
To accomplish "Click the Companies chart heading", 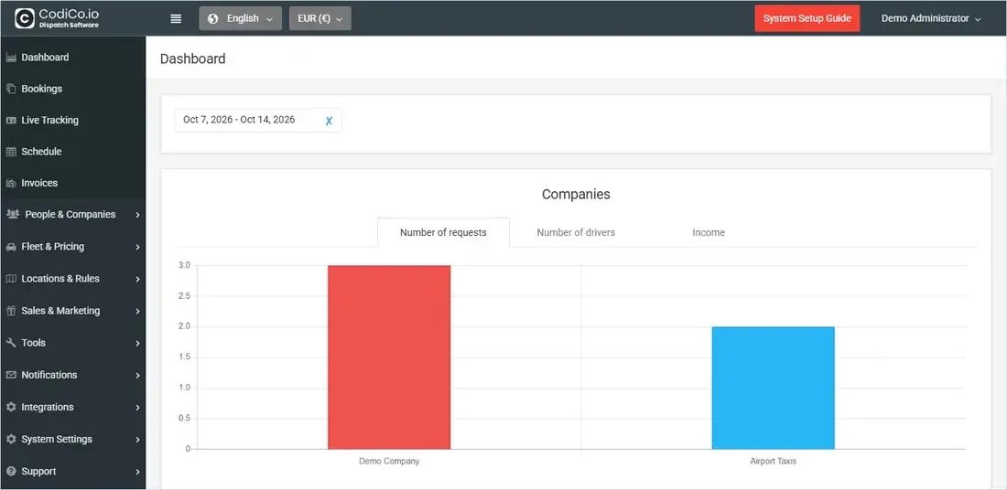I will coord(576,195).
